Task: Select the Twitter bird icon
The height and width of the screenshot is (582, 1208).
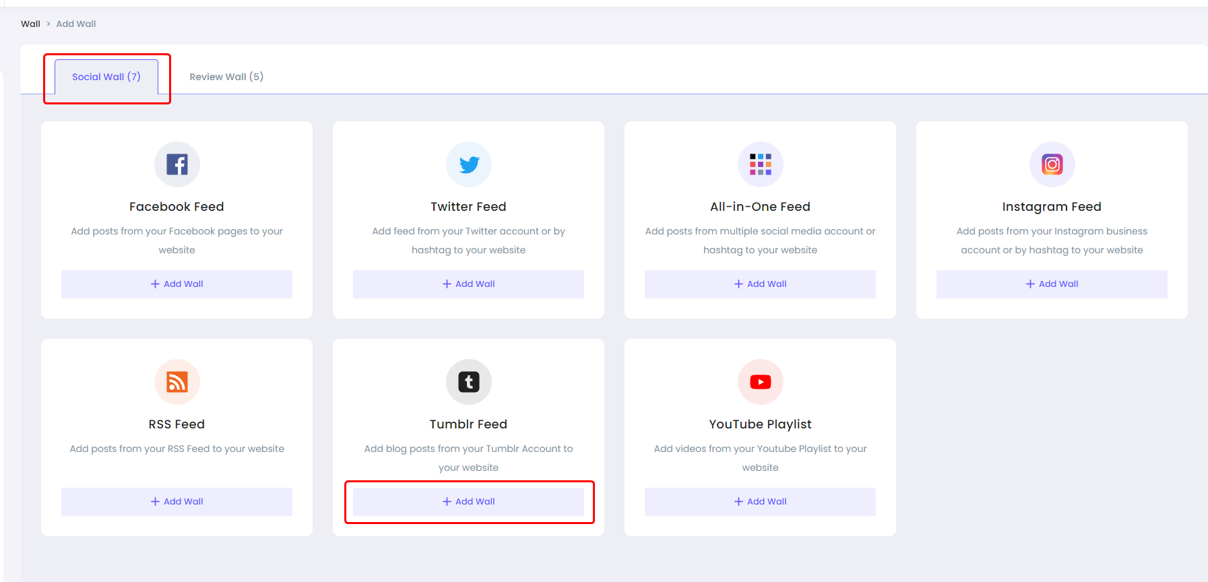Action: coord(468,164)
